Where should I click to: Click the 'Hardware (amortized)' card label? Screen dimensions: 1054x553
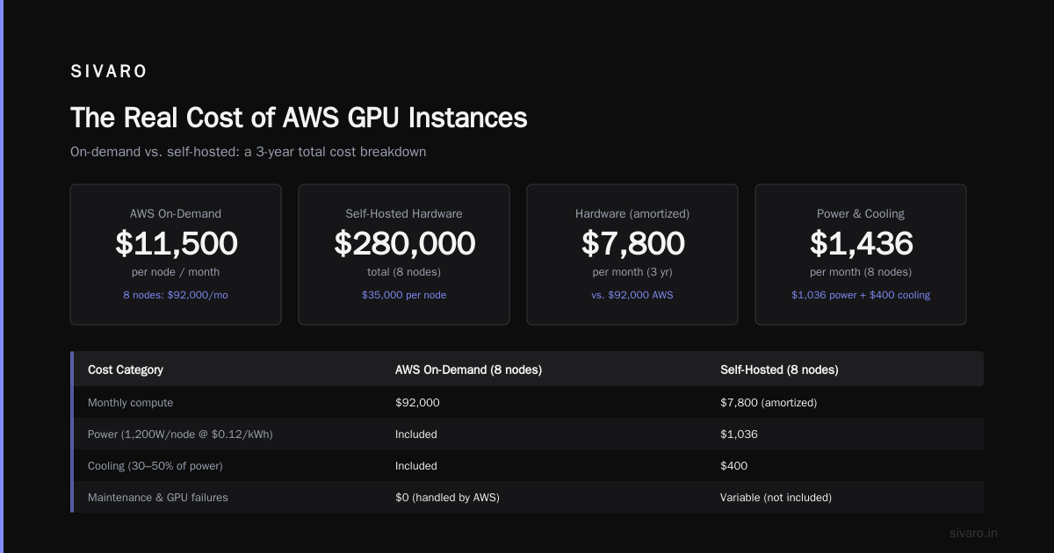tap(632, 213)
